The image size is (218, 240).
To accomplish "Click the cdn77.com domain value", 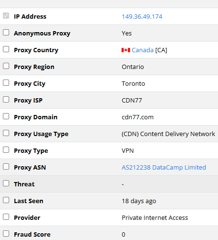I will click(x=137, y=117).
